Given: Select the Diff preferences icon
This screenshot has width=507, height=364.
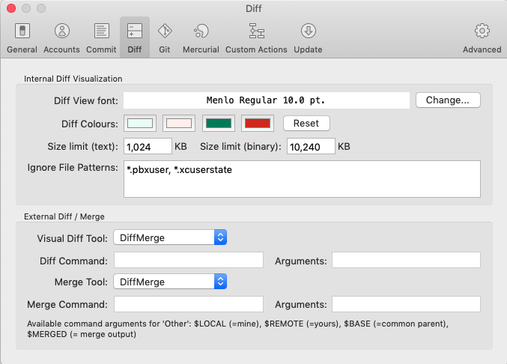Looking at the screenshot, I should point(135,31).
